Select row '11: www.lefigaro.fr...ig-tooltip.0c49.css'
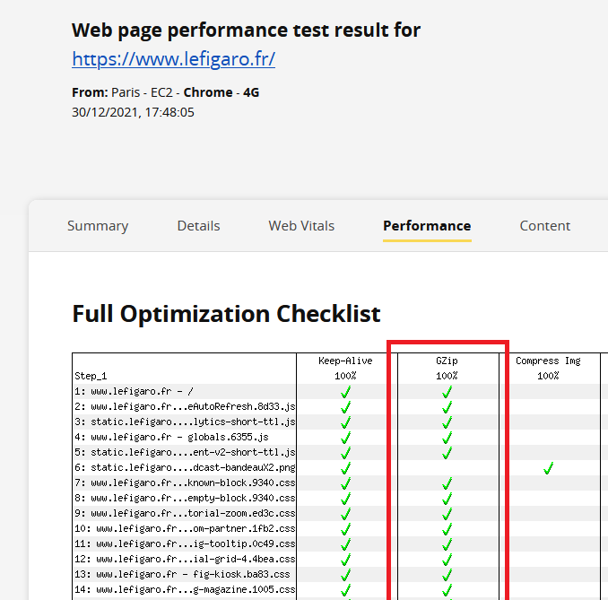Screen dimensions: 608x600 pos(185,543)
